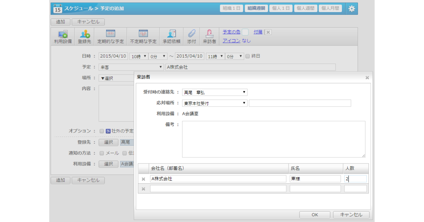Viewport: 424px width, 222px height.
Task: Remove the 付箋 tag via x icon
Action: click(x=268, y=32)
